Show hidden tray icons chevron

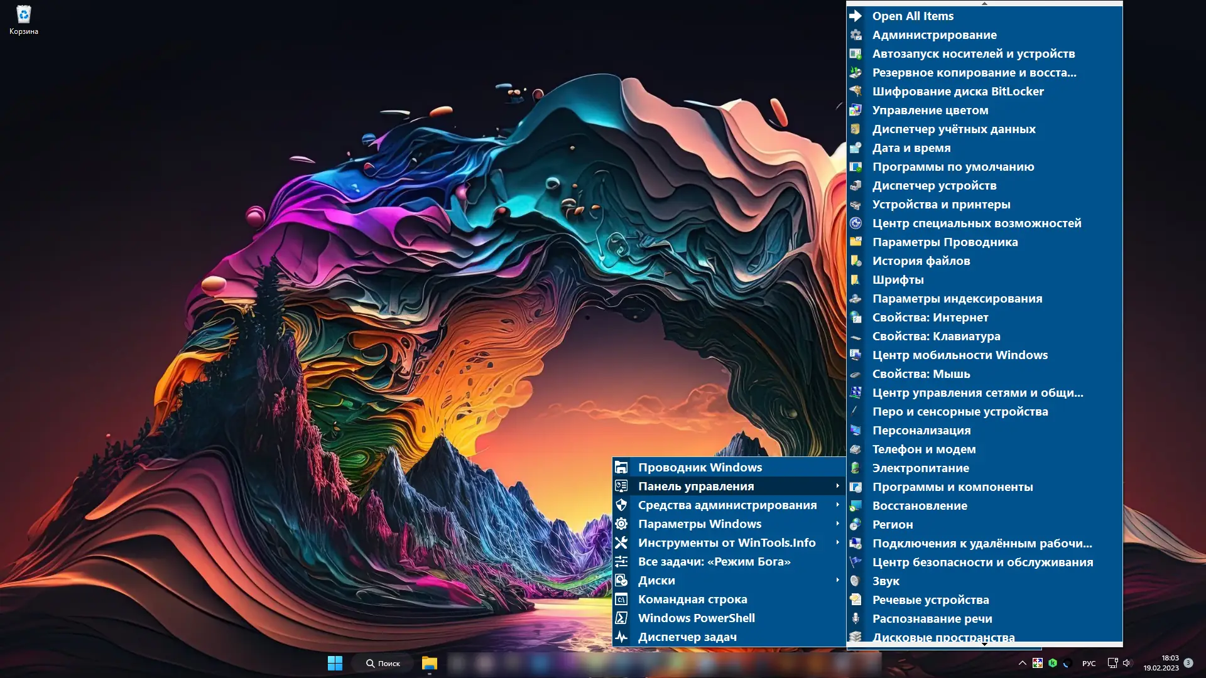[1022, 663]
